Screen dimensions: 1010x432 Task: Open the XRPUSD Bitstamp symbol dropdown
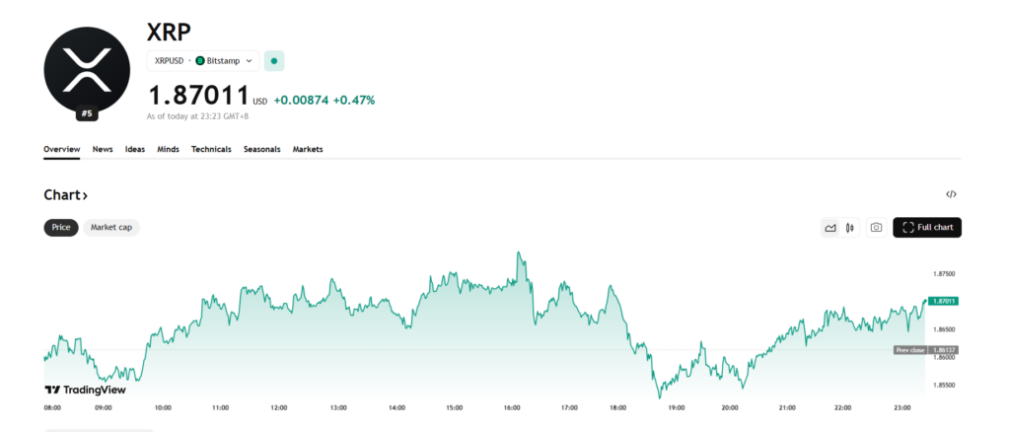point(203,61)
